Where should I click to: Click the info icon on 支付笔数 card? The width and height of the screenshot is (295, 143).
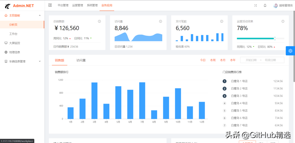(222, 21)
